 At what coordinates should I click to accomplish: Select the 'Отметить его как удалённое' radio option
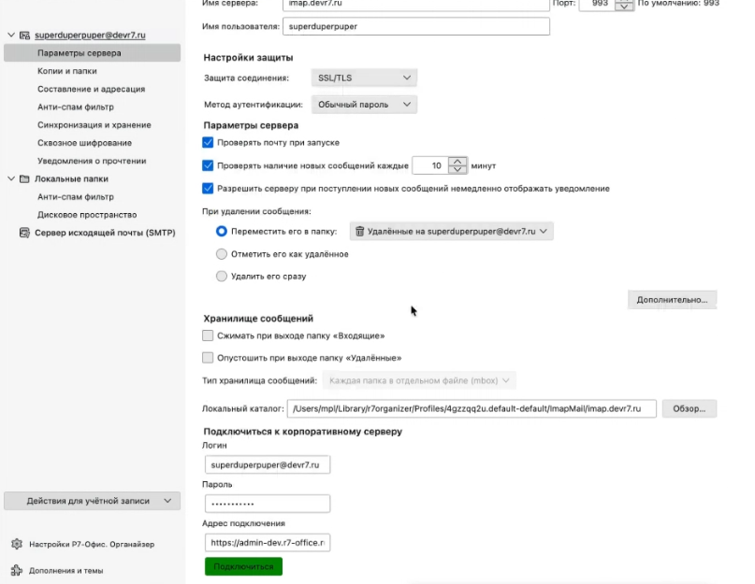(222, 254)
